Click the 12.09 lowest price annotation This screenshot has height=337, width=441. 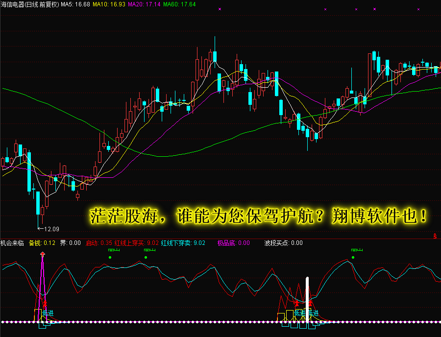(x=51, y=229)
